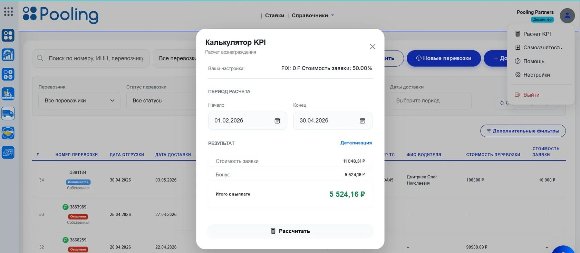Sort by Дата доставки column header
The height and width of the screenshot is (253, 580).
tap(173, 155)
